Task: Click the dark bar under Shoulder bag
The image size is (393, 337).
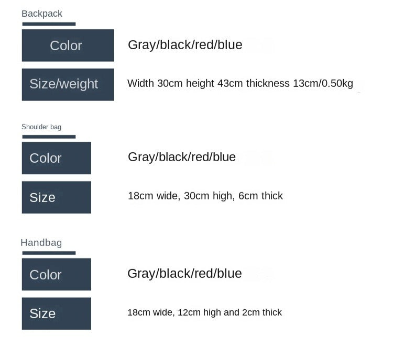Action: (x=49, y=137)
